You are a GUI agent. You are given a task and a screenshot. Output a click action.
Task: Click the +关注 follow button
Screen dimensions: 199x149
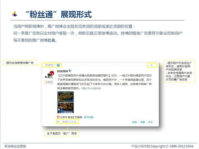tap(49, 82)
